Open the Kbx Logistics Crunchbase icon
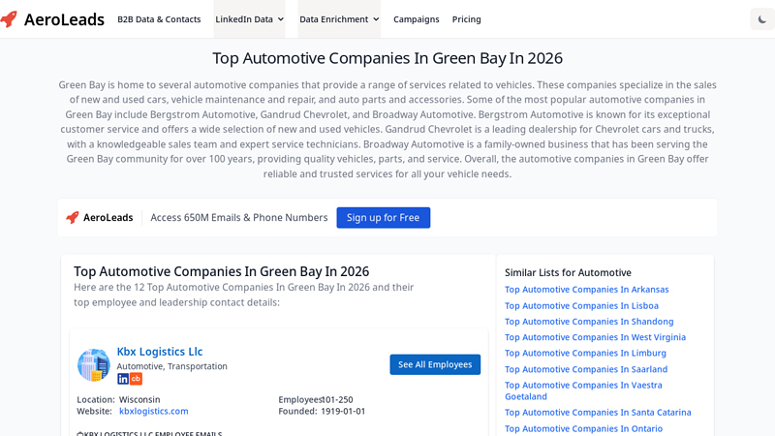 (136, 379)
